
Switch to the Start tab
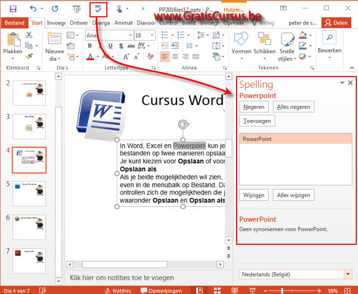click(x=37, y=23)
